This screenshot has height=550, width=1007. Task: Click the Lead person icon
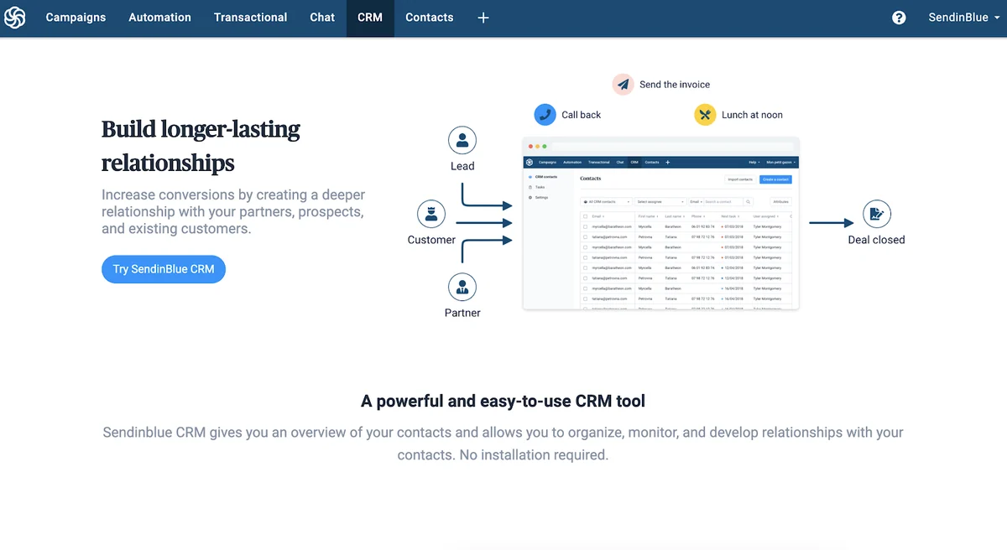point(462,140)
